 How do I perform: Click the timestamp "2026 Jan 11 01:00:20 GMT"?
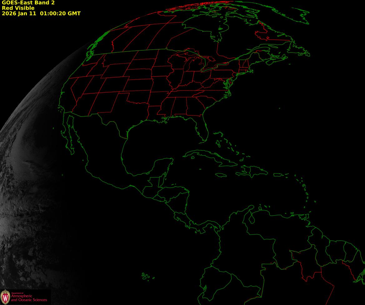coord(41,13)
